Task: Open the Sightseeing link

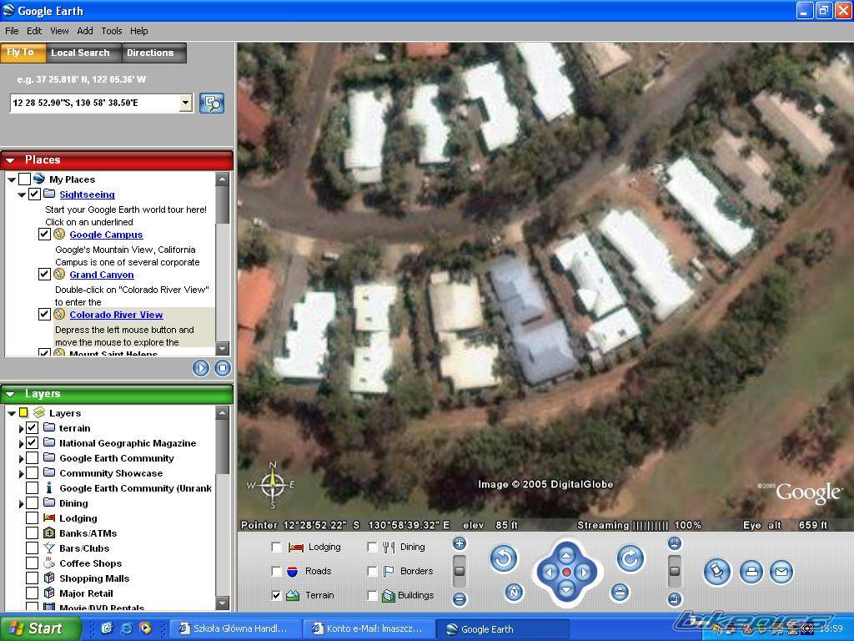Action: tap(87, 194)
